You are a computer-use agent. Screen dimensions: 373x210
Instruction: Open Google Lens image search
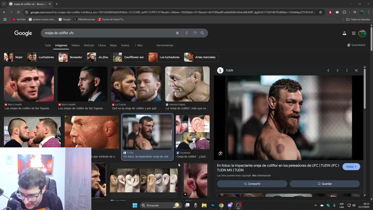pos(195,33)
